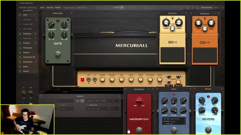Click the GATE pedal footswitch
The height and width of the screenshot is (135, 241).
(x=58, y=54)
